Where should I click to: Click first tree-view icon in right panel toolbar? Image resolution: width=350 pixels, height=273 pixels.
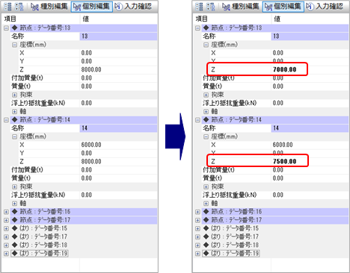tap(199, 7)
